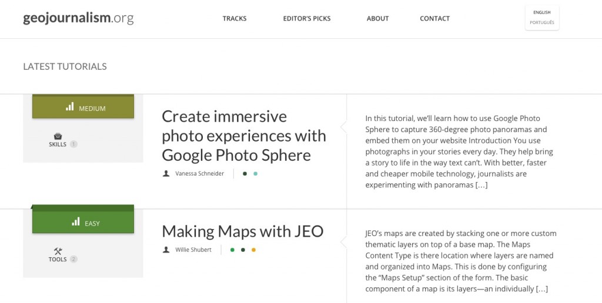Click the Photo Sphere tutorial excerpt text

(x=459, y=151)
